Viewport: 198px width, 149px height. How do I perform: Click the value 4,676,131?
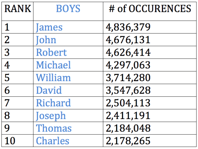[128, 40]
